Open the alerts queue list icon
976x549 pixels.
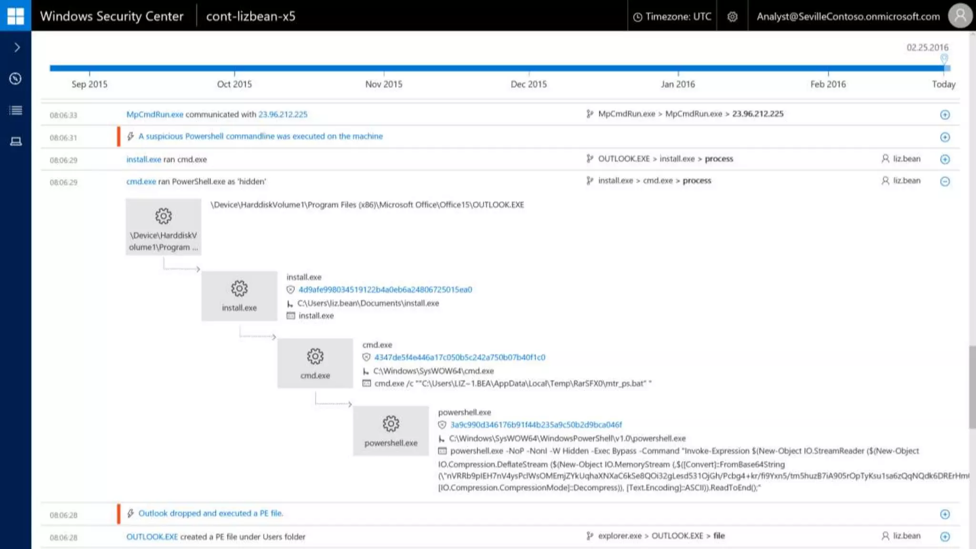(16, 110)
